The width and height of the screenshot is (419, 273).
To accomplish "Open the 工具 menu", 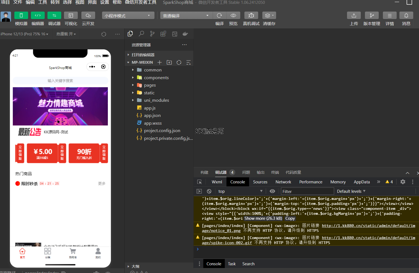I will pos(42,2).
